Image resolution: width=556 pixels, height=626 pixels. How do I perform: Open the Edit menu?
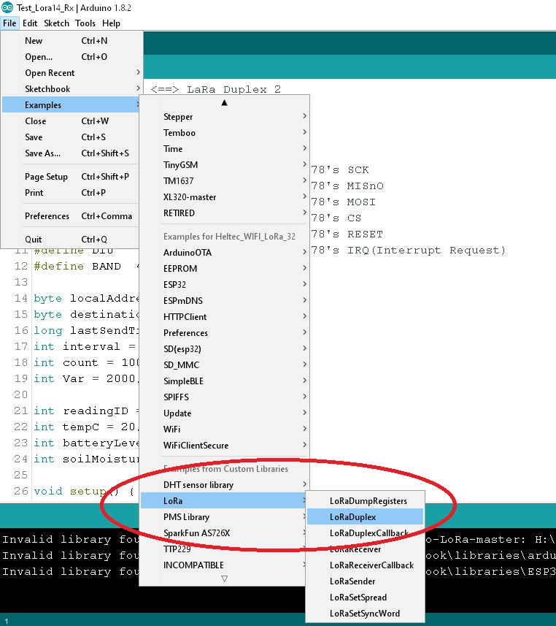pyautogui.click(x=30, y=23)
